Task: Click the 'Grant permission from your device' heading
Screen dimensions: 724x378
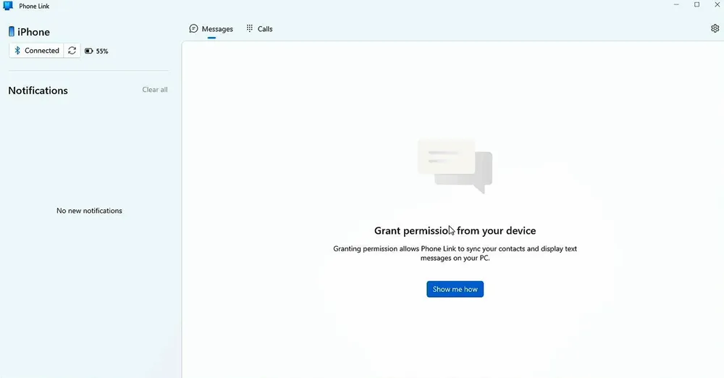Action: (455, 230)
